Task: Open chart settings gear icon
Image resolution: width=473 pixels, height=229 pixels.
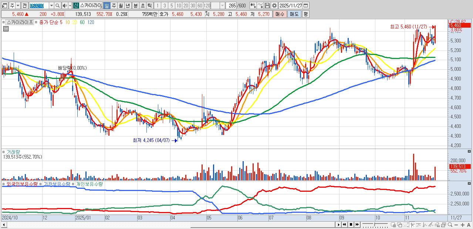Action: [274, 6]
